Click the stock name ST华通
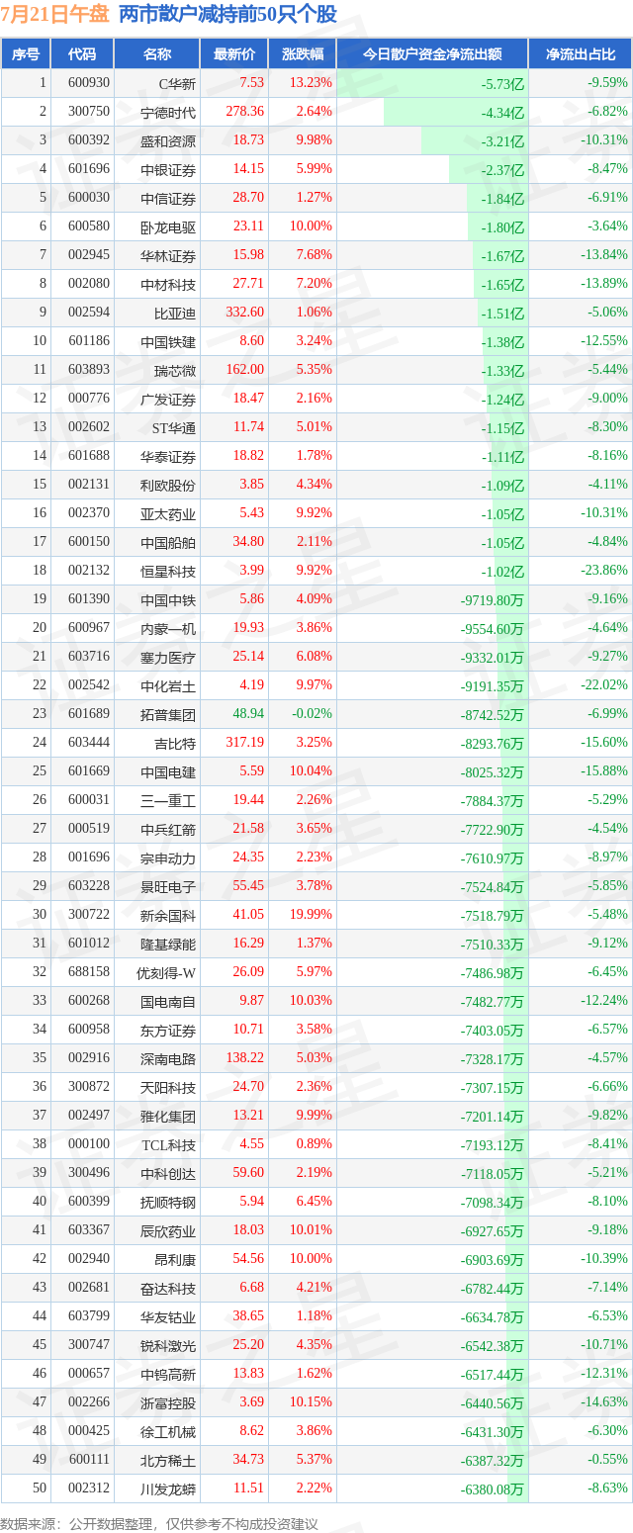The height and width of the screenshot is (1533, 633). [x=173, y=427]
